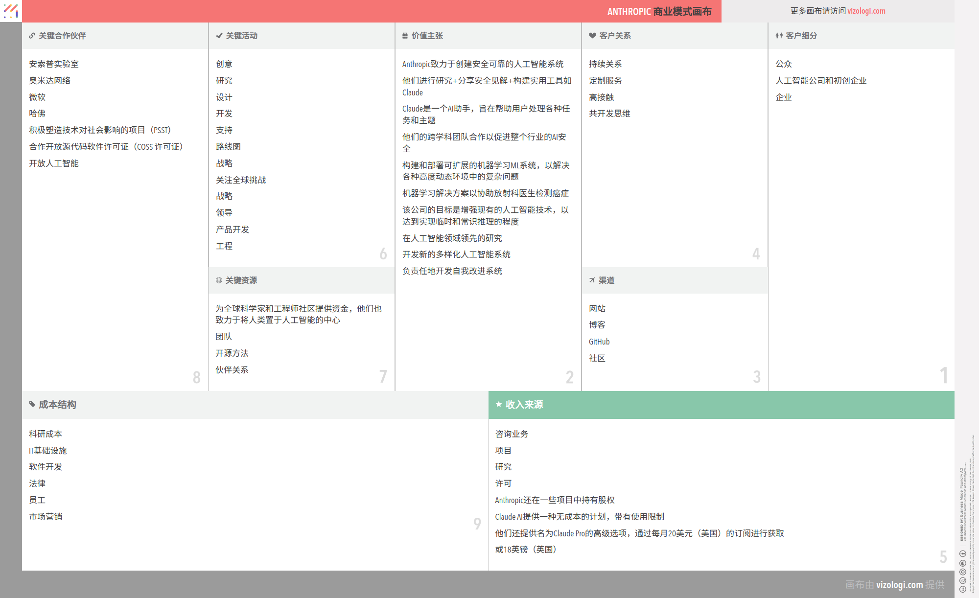Click the checkmark icon beside 关键活动
The height and width of the screenshot is (598, 979).
(x=218, y=35)
